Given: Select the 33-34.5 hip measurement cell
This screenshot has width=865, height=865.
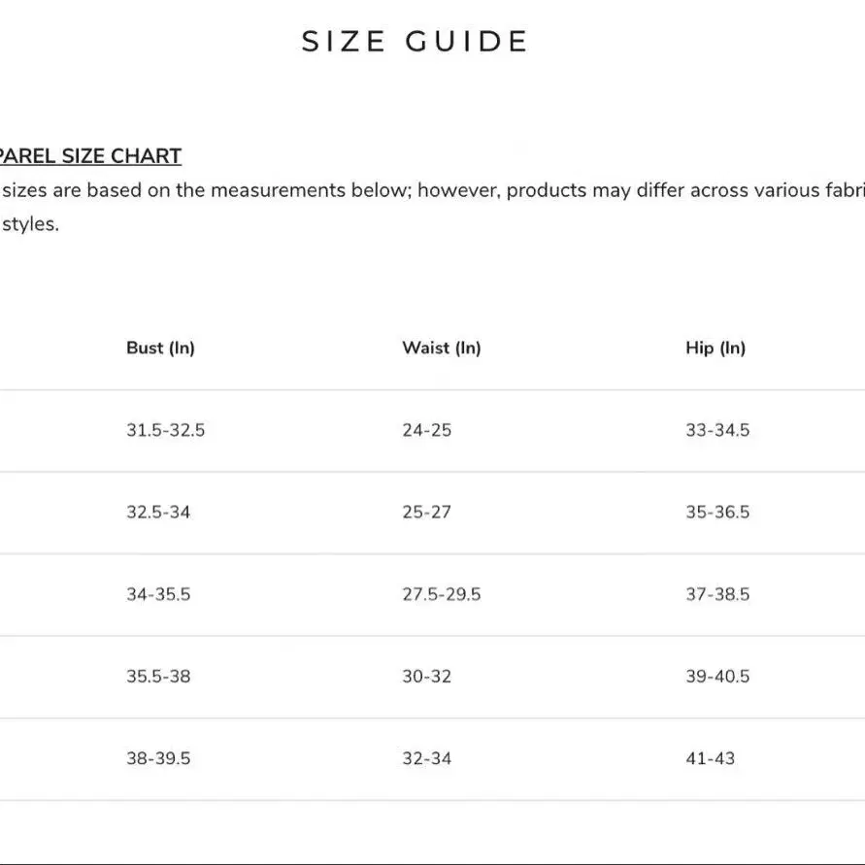Looking at the screenshot, I should click(x=717, y=430).
